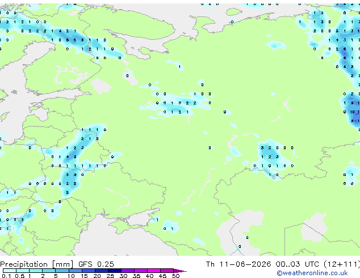Click the 35–40 mm legend color swatch

click(x=140, y=271)
